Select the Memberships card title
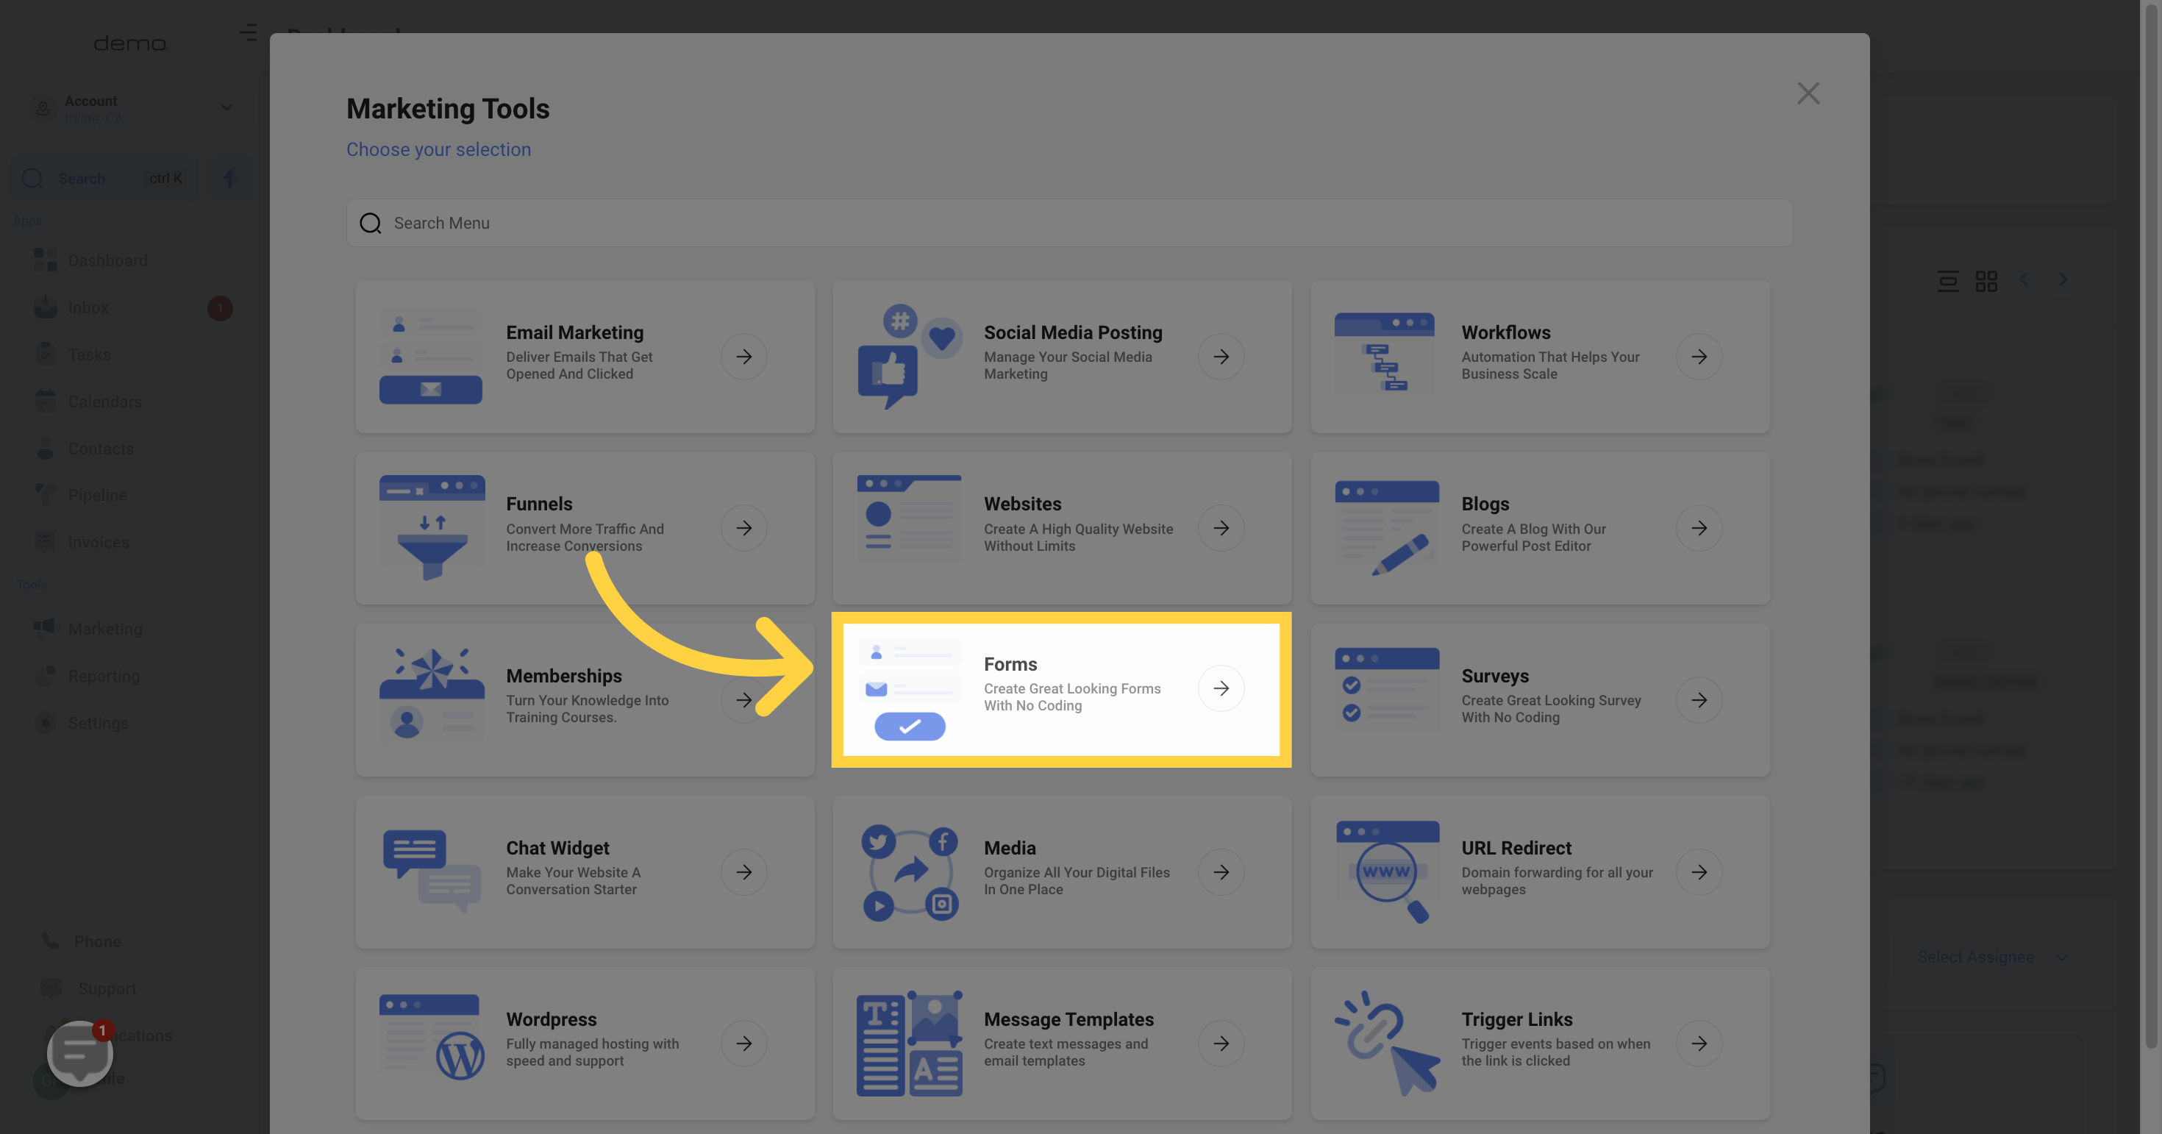The height and width of the screenshot is (1134, 2162). [564, 676]
